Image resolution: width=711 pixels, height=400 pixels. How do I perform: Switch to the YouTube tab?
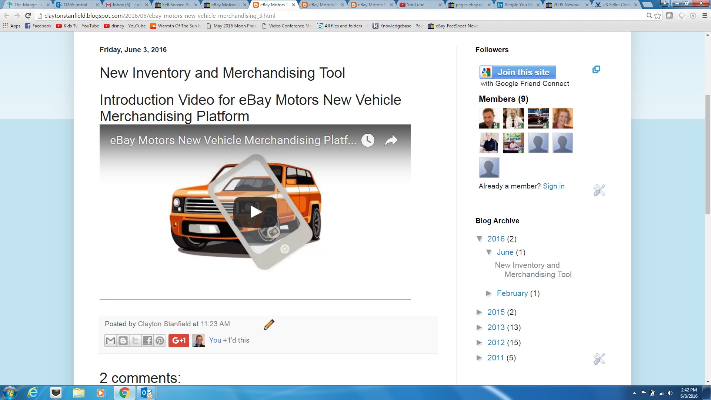click(x=419, y=5)
